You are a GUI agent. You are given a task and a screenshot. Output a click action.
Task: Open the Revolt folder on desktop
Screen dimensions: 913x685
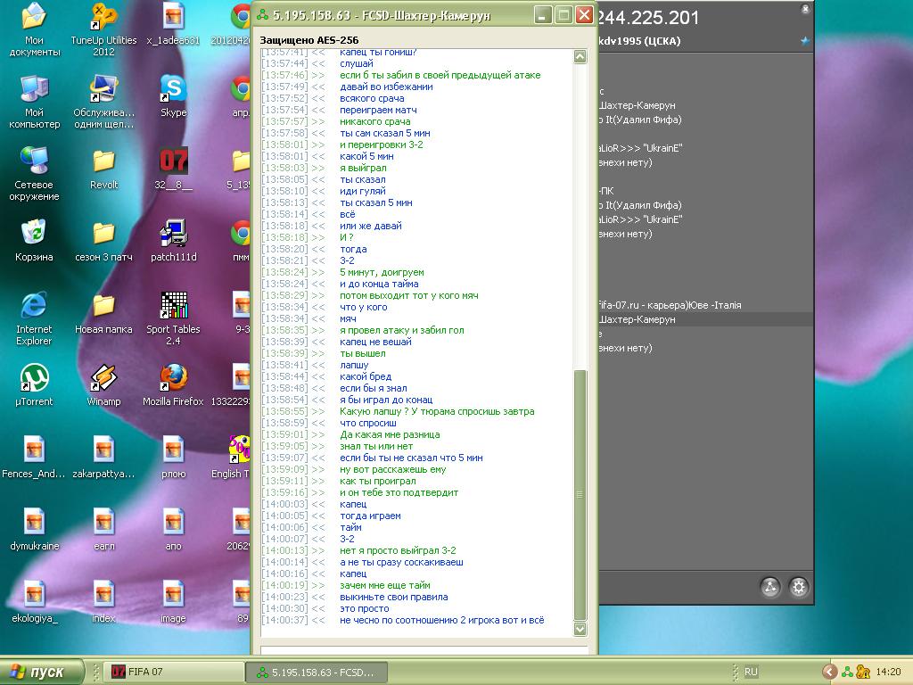point(103,169)
